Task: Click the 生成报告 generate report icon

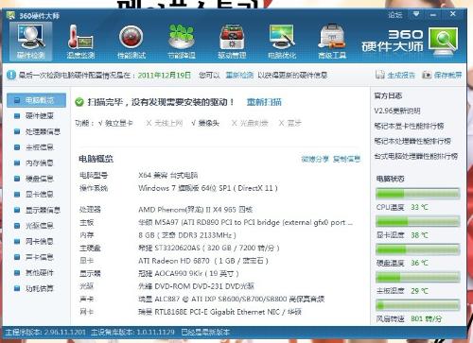Action: pyautogui.click(x=380, y=75)
